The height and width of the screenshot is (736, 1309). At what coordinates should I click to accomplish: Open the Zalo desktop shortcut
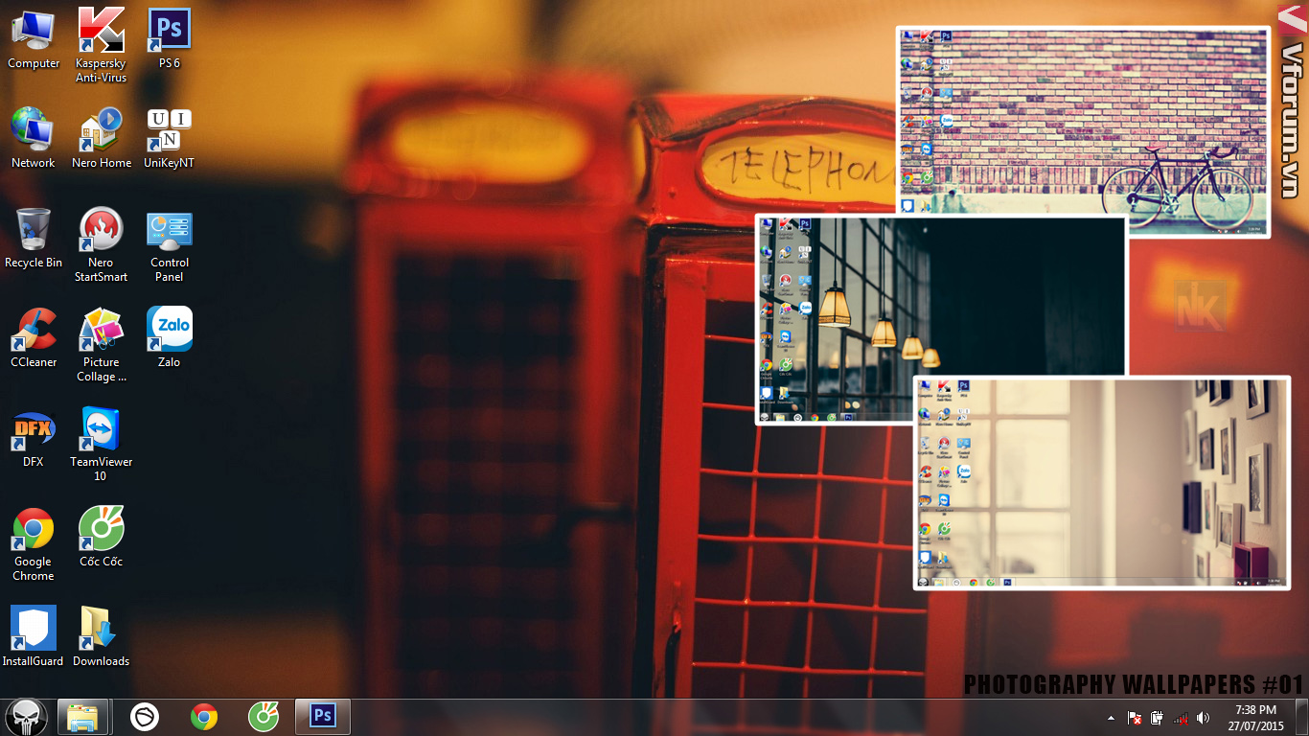coord(170,338)
